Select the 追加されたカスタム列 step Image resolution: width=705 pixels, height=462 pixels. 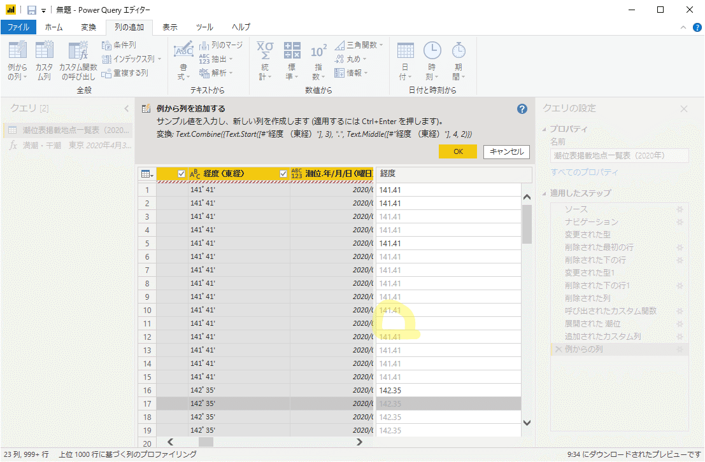click(x=602, y=337)
